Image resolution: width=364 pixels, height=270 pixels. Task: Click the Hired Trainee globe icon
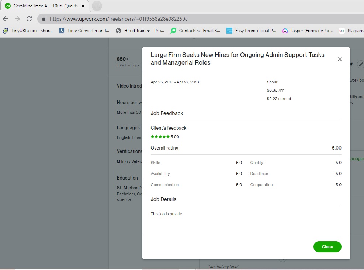[118, 30]
